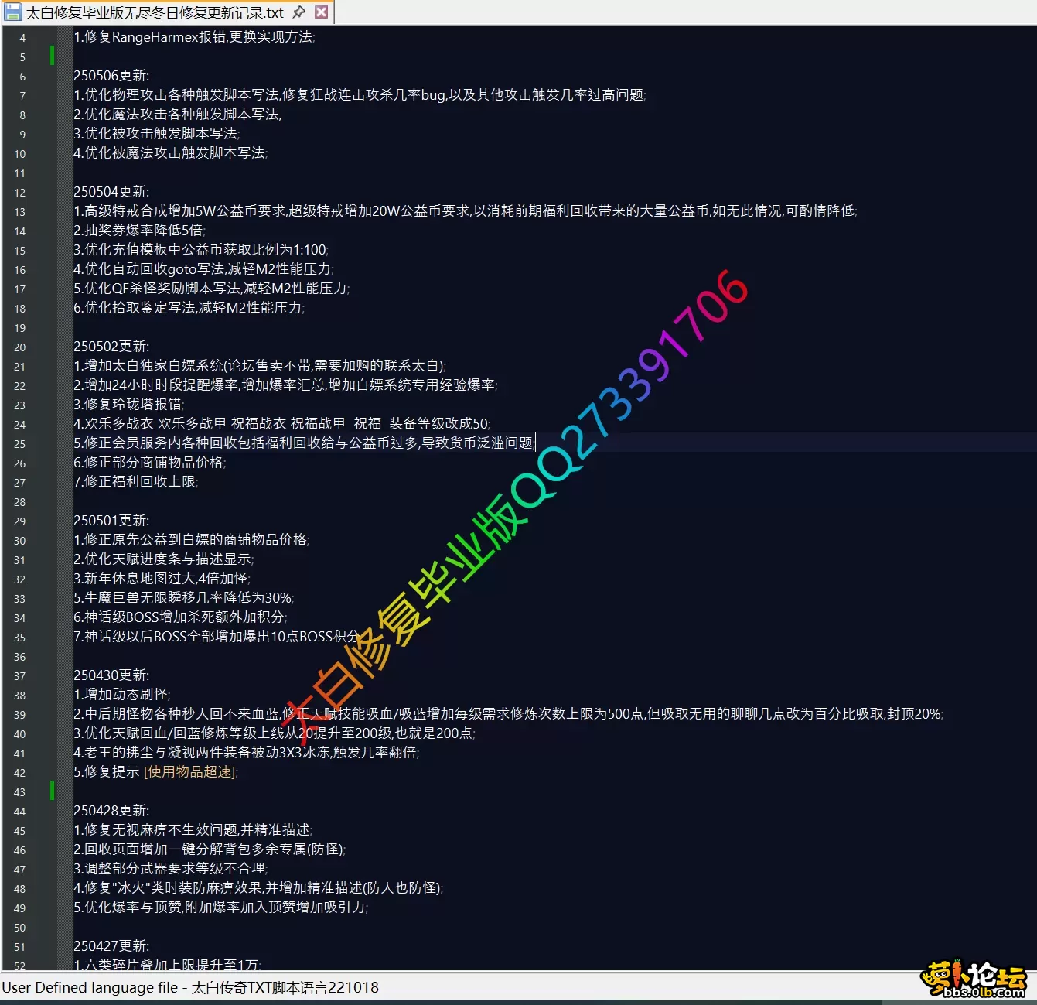Screen dimensions: 1037x1005
Task: Click the heading 250502更新:
Action: pyautogui.click(x=111, y=347)
